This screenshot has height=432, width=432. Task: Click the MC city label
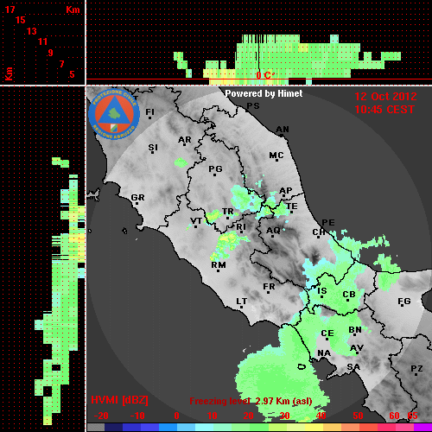pos(276,156)
